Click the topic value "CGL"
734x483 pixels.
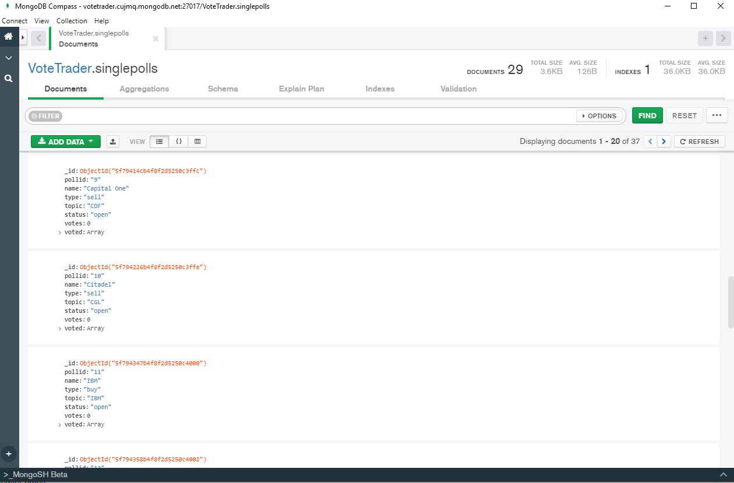(x=96, y=302)
